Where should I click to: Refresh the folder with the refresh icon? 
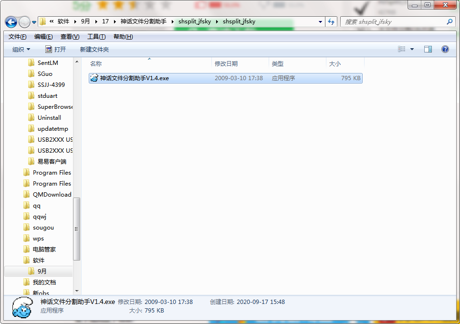coord(331,22)
